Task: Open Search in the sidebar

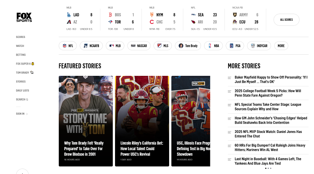Action: tap(22, 99)
